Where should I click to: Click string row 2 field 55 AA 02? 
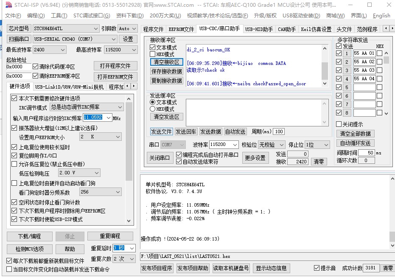coord(364,62)
